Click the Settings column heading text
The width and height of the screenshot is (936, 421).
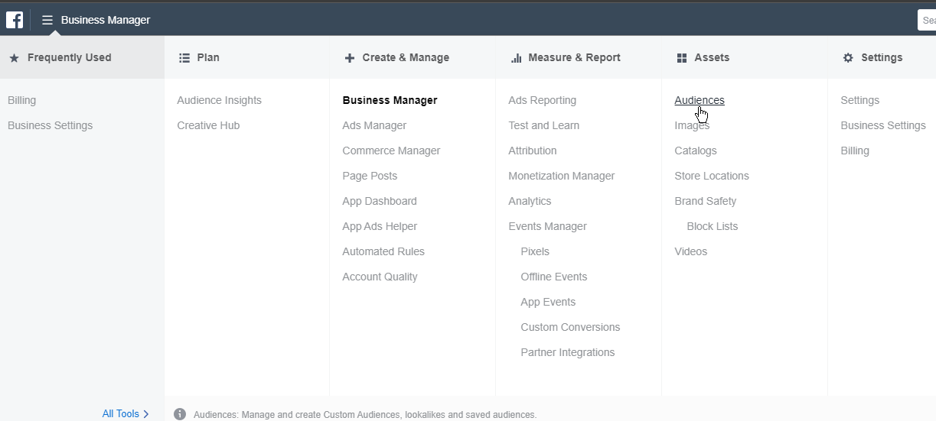click(x=882, y=57)
